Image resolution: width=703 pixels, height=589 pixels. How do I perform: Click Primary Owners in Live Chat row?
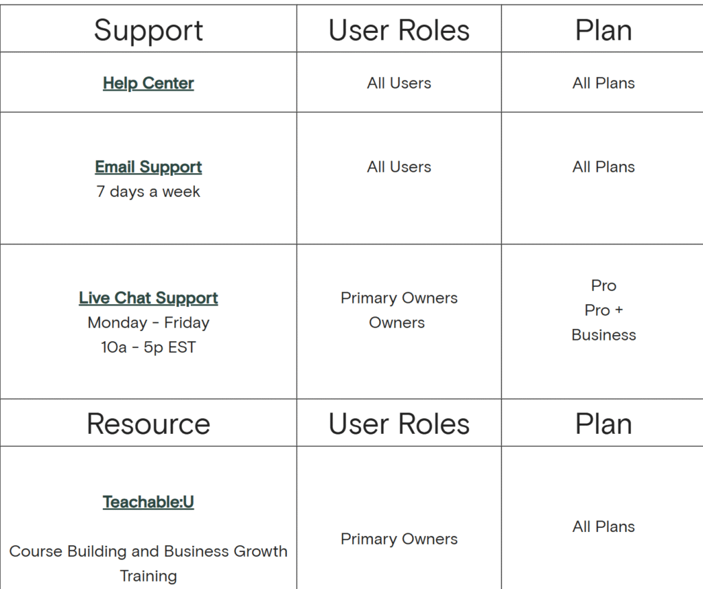tap(399, 298)
